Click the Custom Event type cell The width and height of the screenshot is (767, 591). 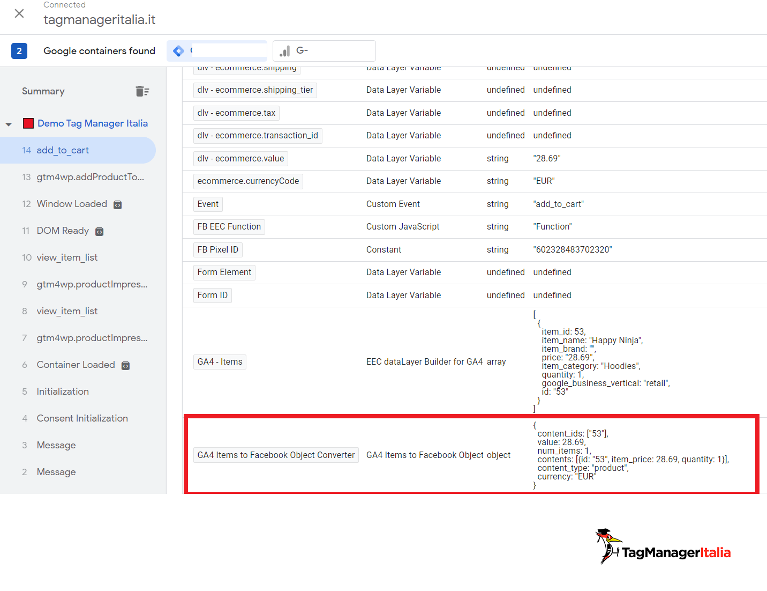[x=393, y=204]
